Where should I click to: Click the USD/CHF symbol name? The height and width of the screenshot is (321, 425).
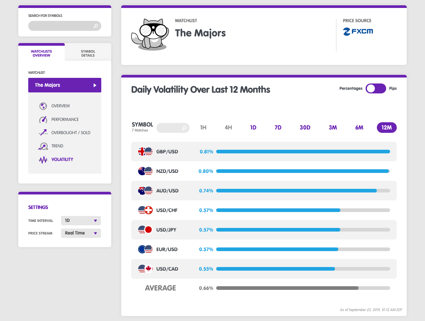[167, 210]
